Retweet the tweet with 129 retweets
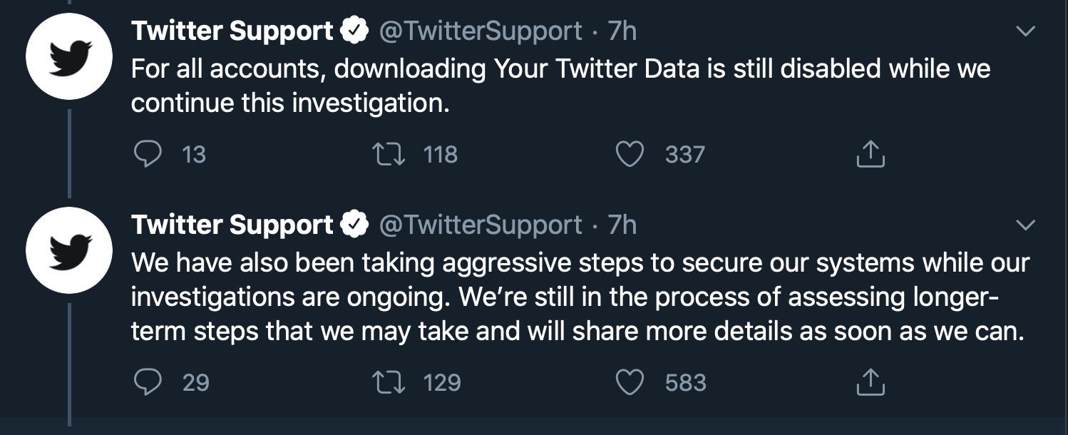This screenshot has width=1068, height=435. tap(387, 383)
